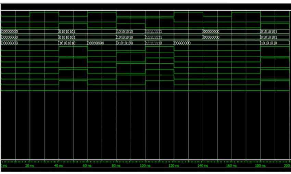Viewport: 291px width, 174px height.
Task: Click the 180 ns time ruler label
Action: pos(261,165)
